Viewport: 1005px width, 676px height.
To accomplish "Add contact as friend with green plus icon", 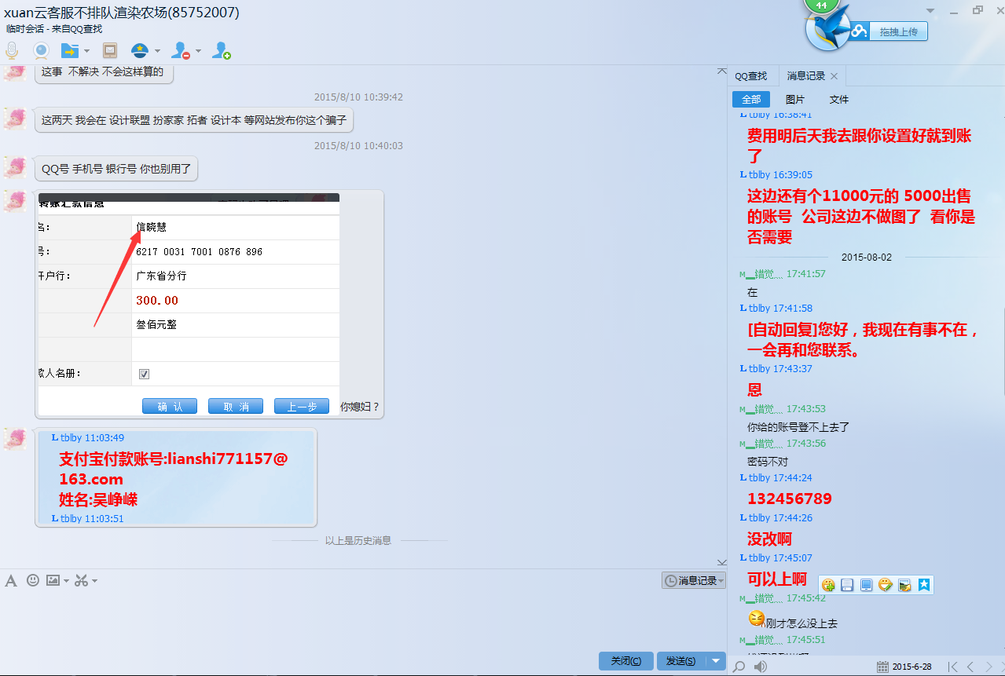I will click(x=222, y=51).
